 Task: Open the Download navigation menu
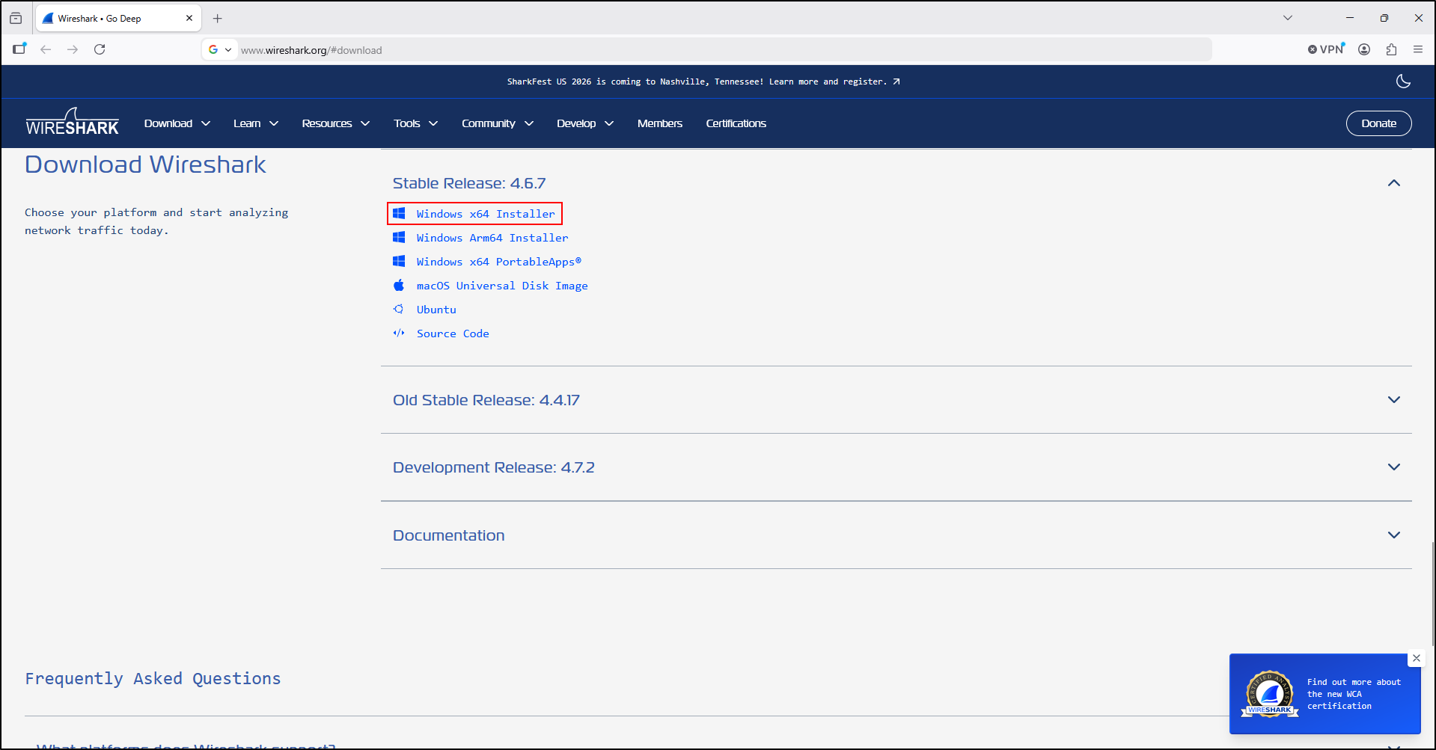(177, 123)
